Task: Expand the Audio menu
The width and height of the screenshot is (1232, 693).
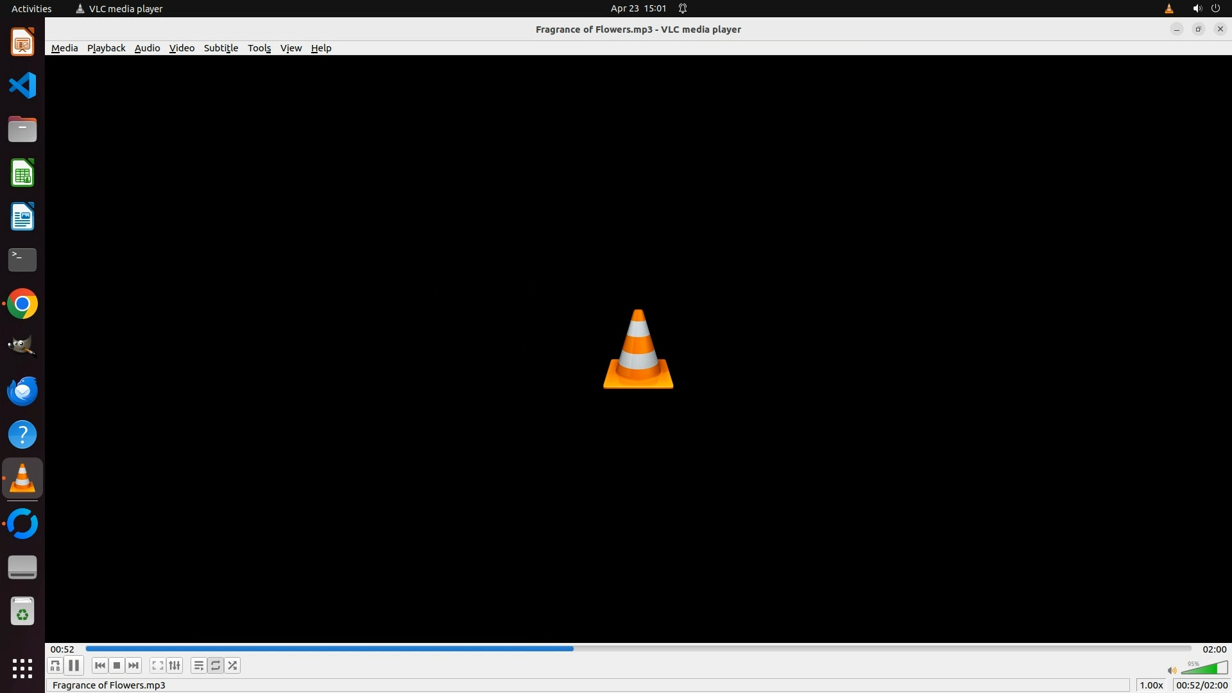Action: [147, 48]
